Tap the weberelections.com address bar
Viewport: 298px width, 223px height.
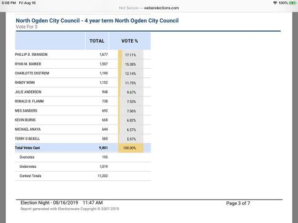[x=149, y=8]
